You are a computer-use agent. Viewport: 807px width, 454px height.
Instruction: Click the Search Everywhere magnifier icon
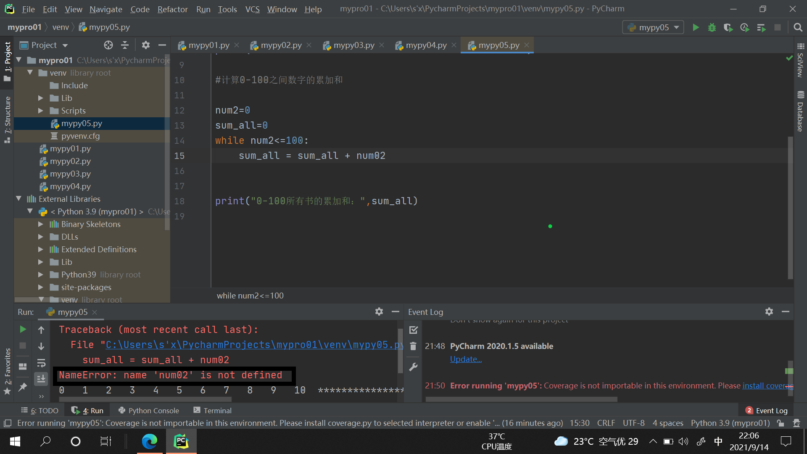click(798, 27)
